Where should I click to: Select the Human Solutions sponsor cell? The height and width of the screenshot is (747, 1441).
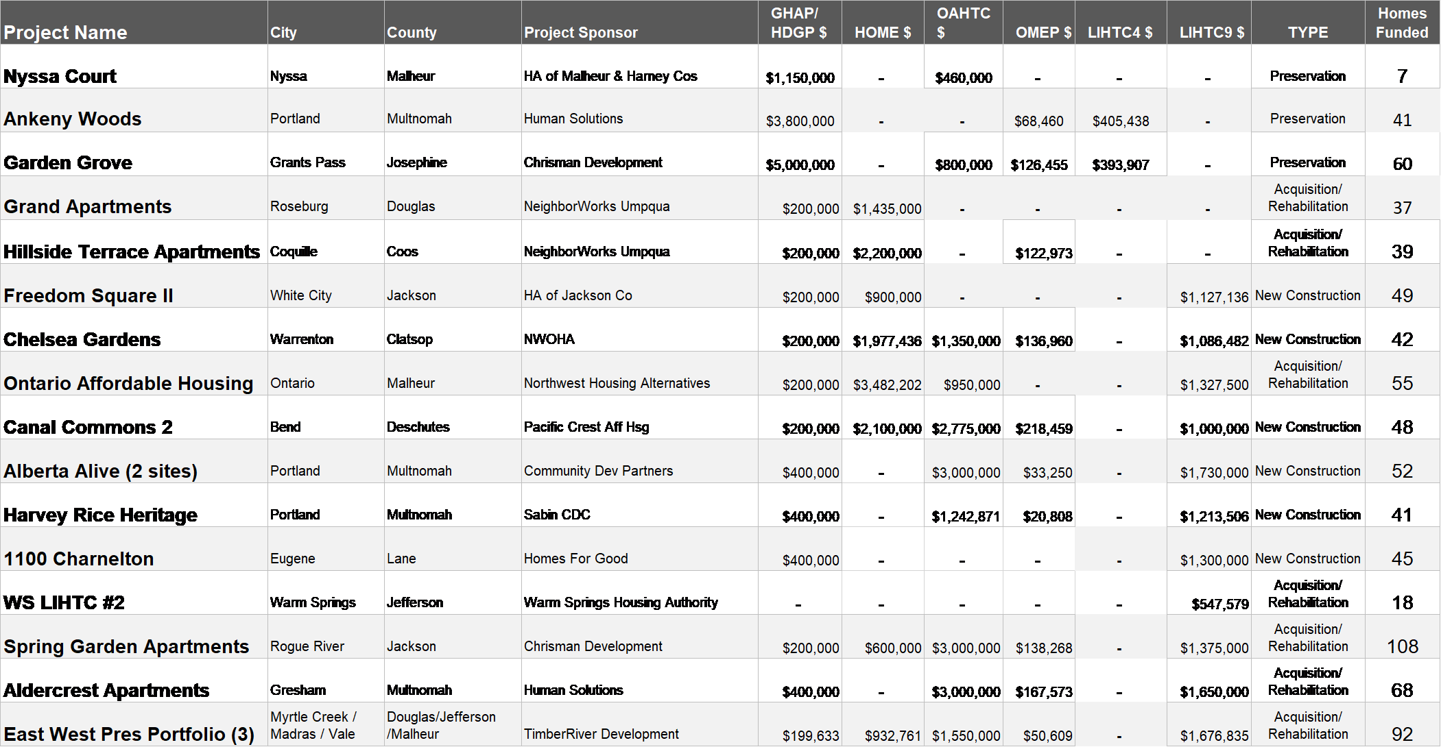(x=573, y=119)
